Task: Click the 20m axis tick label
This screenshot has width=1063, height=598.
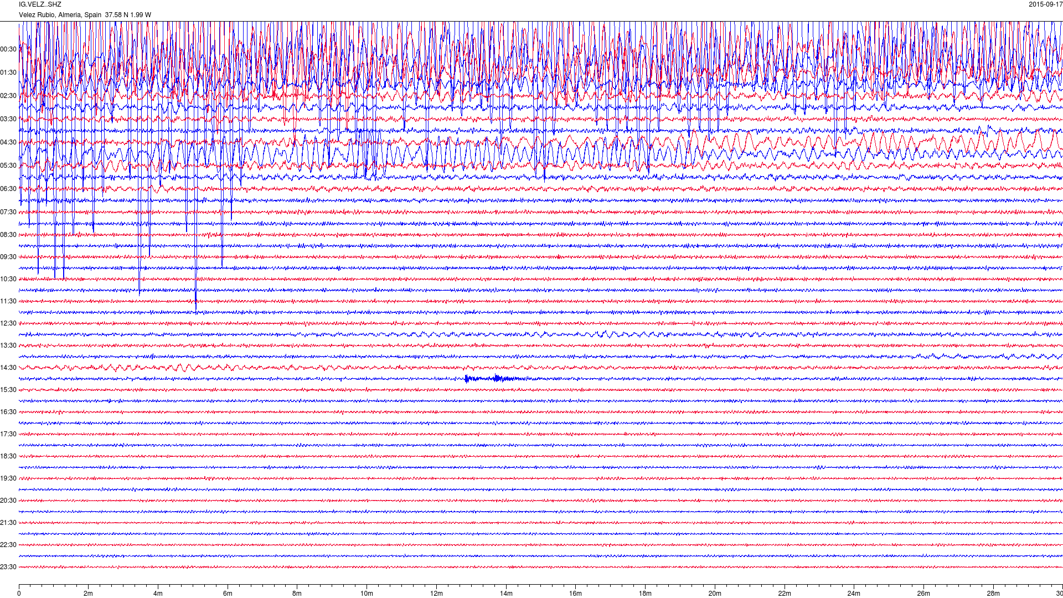Action: 715,594
